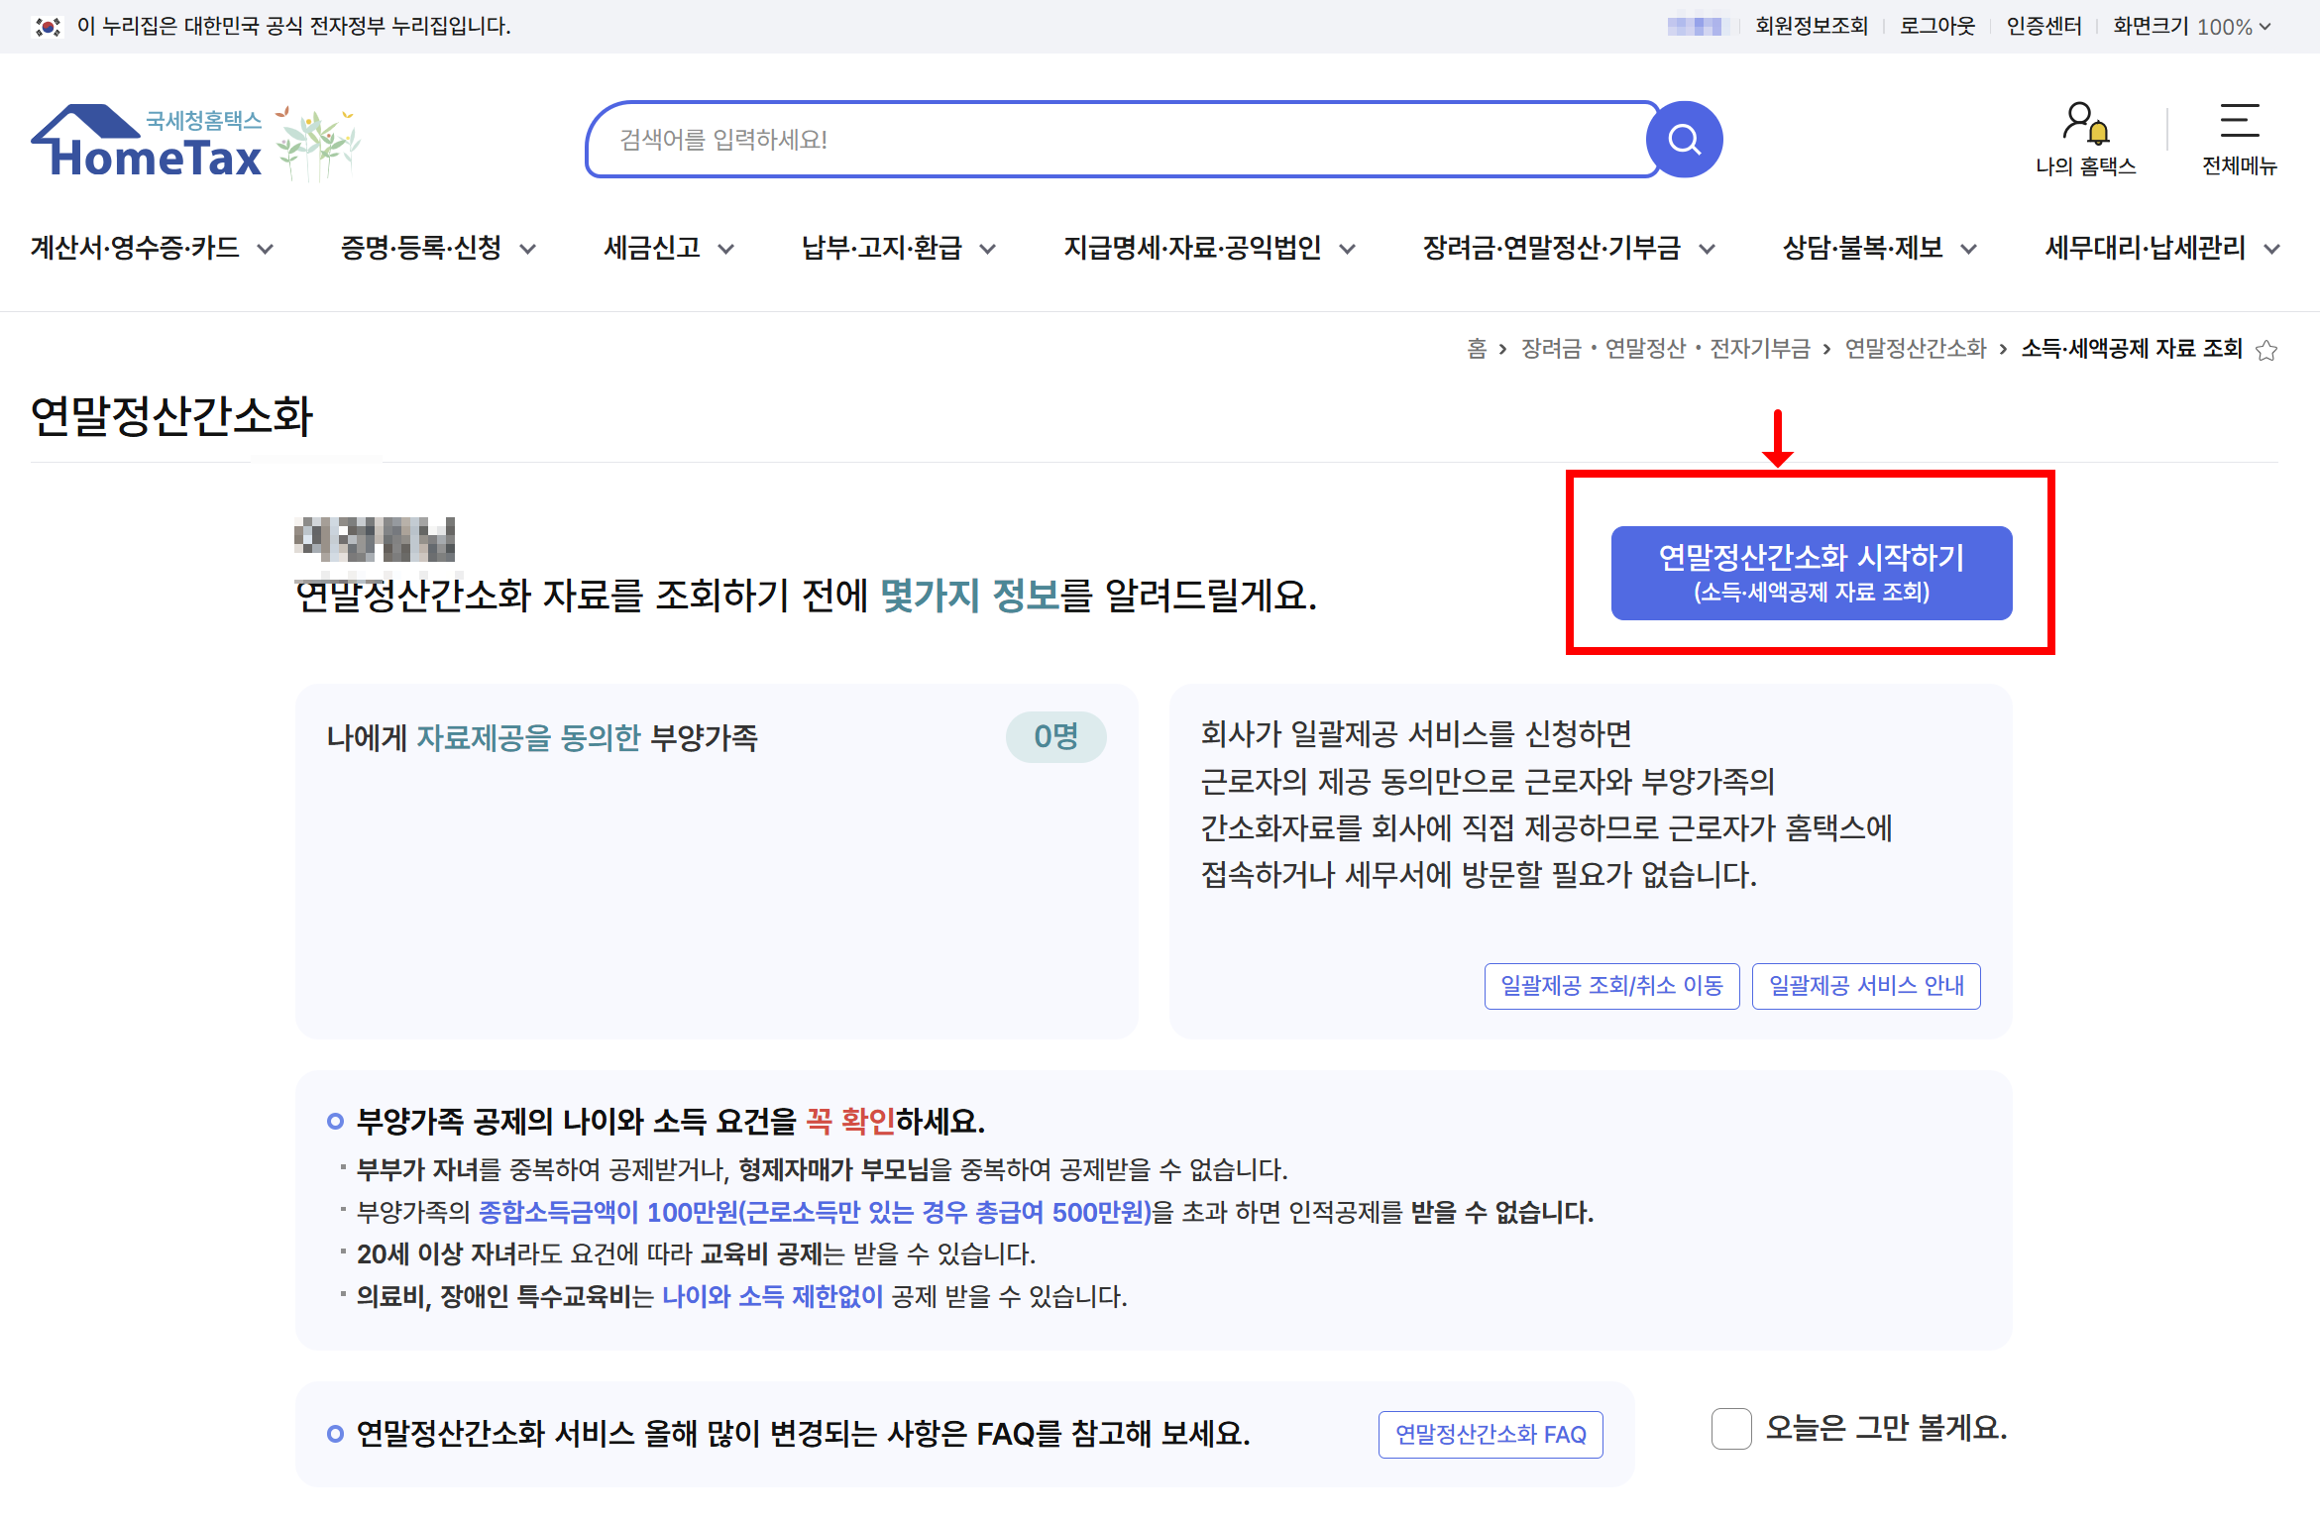Click the magnifier search button
The width and height of the screenshot is (2320, 1524).
(x=1684, y=140)
